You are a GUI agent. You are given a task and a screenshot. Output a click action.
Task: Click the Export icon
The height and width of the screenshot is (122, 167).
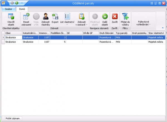tap(55, 16)
